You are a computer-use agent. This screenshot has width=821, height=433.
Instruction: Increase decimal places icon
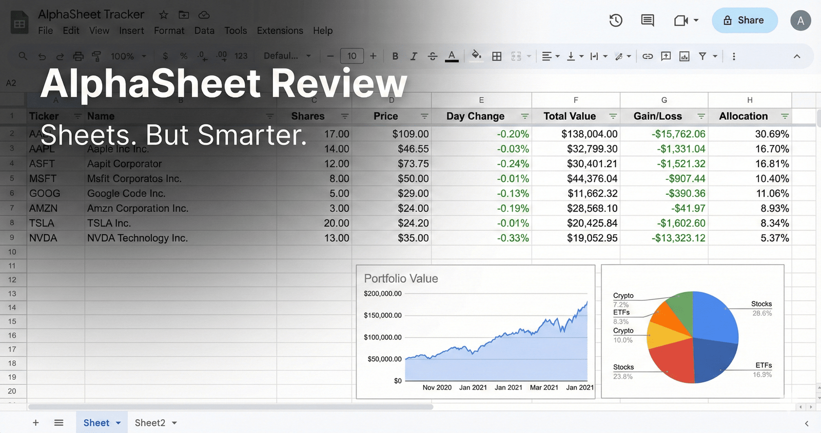coord(222,56)
